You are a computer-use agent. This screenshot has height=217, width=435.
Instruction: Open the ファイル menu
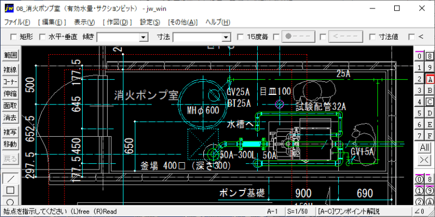[x=17, y=23]
